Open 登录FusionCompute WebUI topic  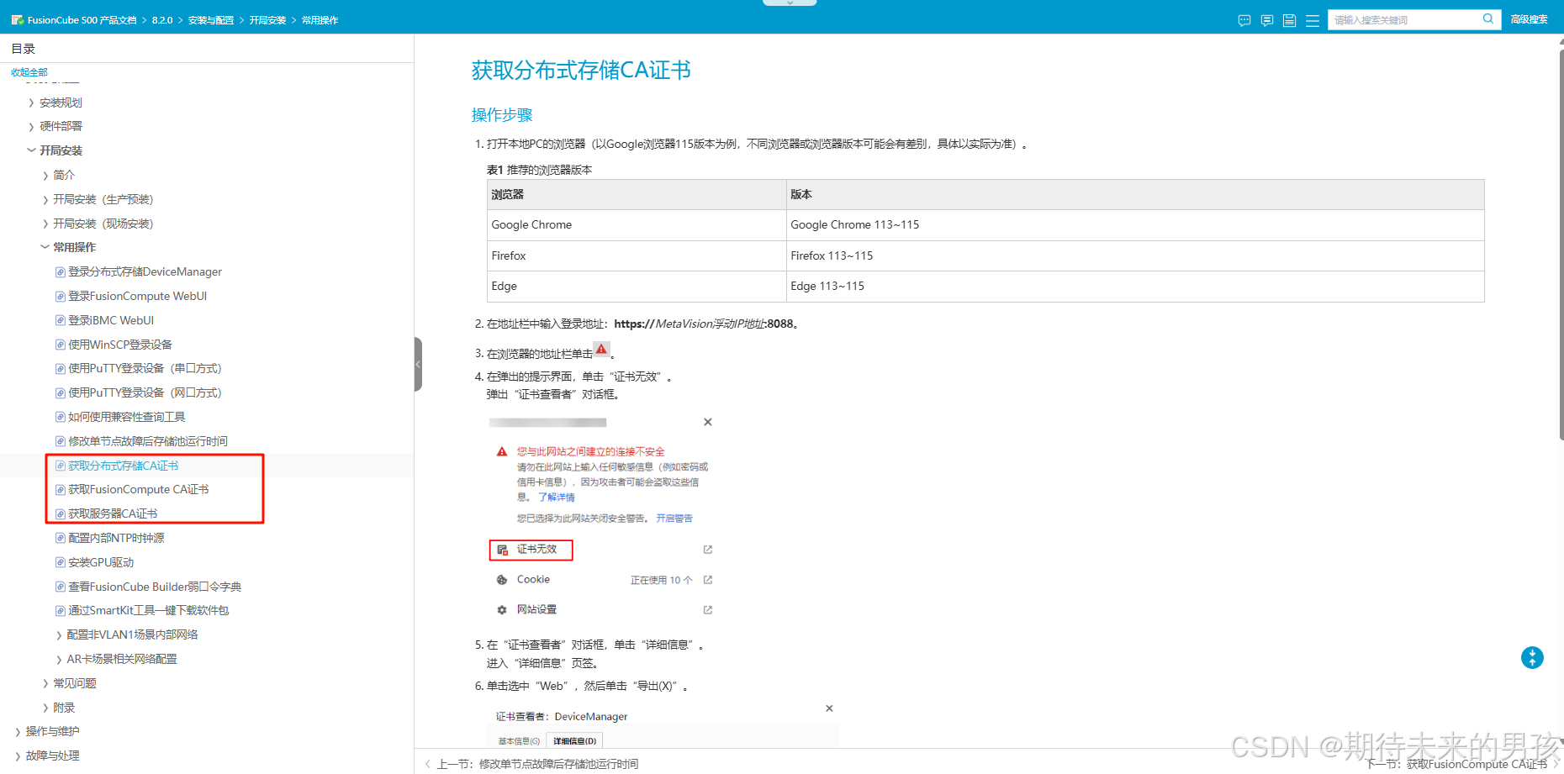pos(137,296)
